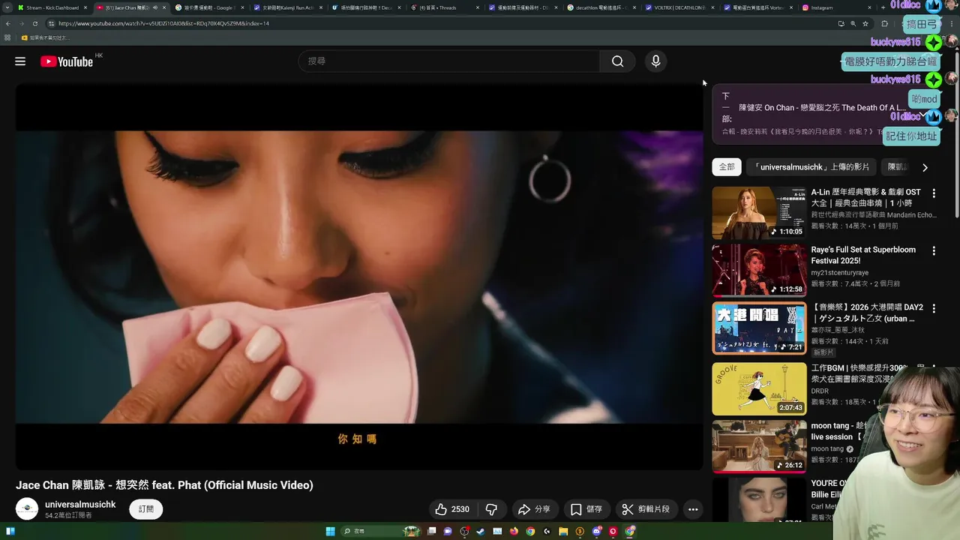The image size is (960, 540).
Task: Open universalmusichk channel name link
Action: (80, 505)
